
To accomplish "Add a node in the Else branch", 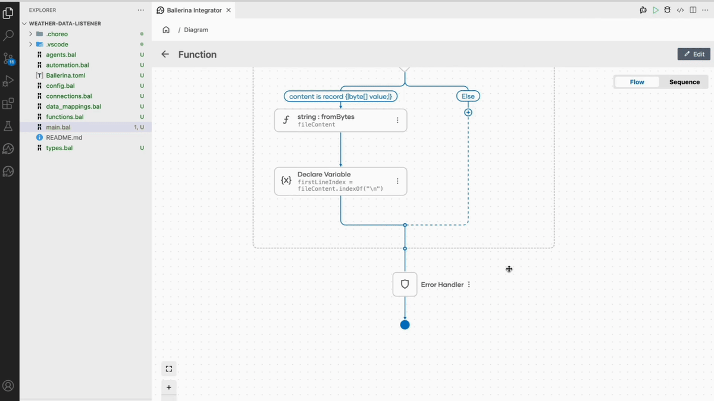I will pyautogui.click(x=468, y=112).
